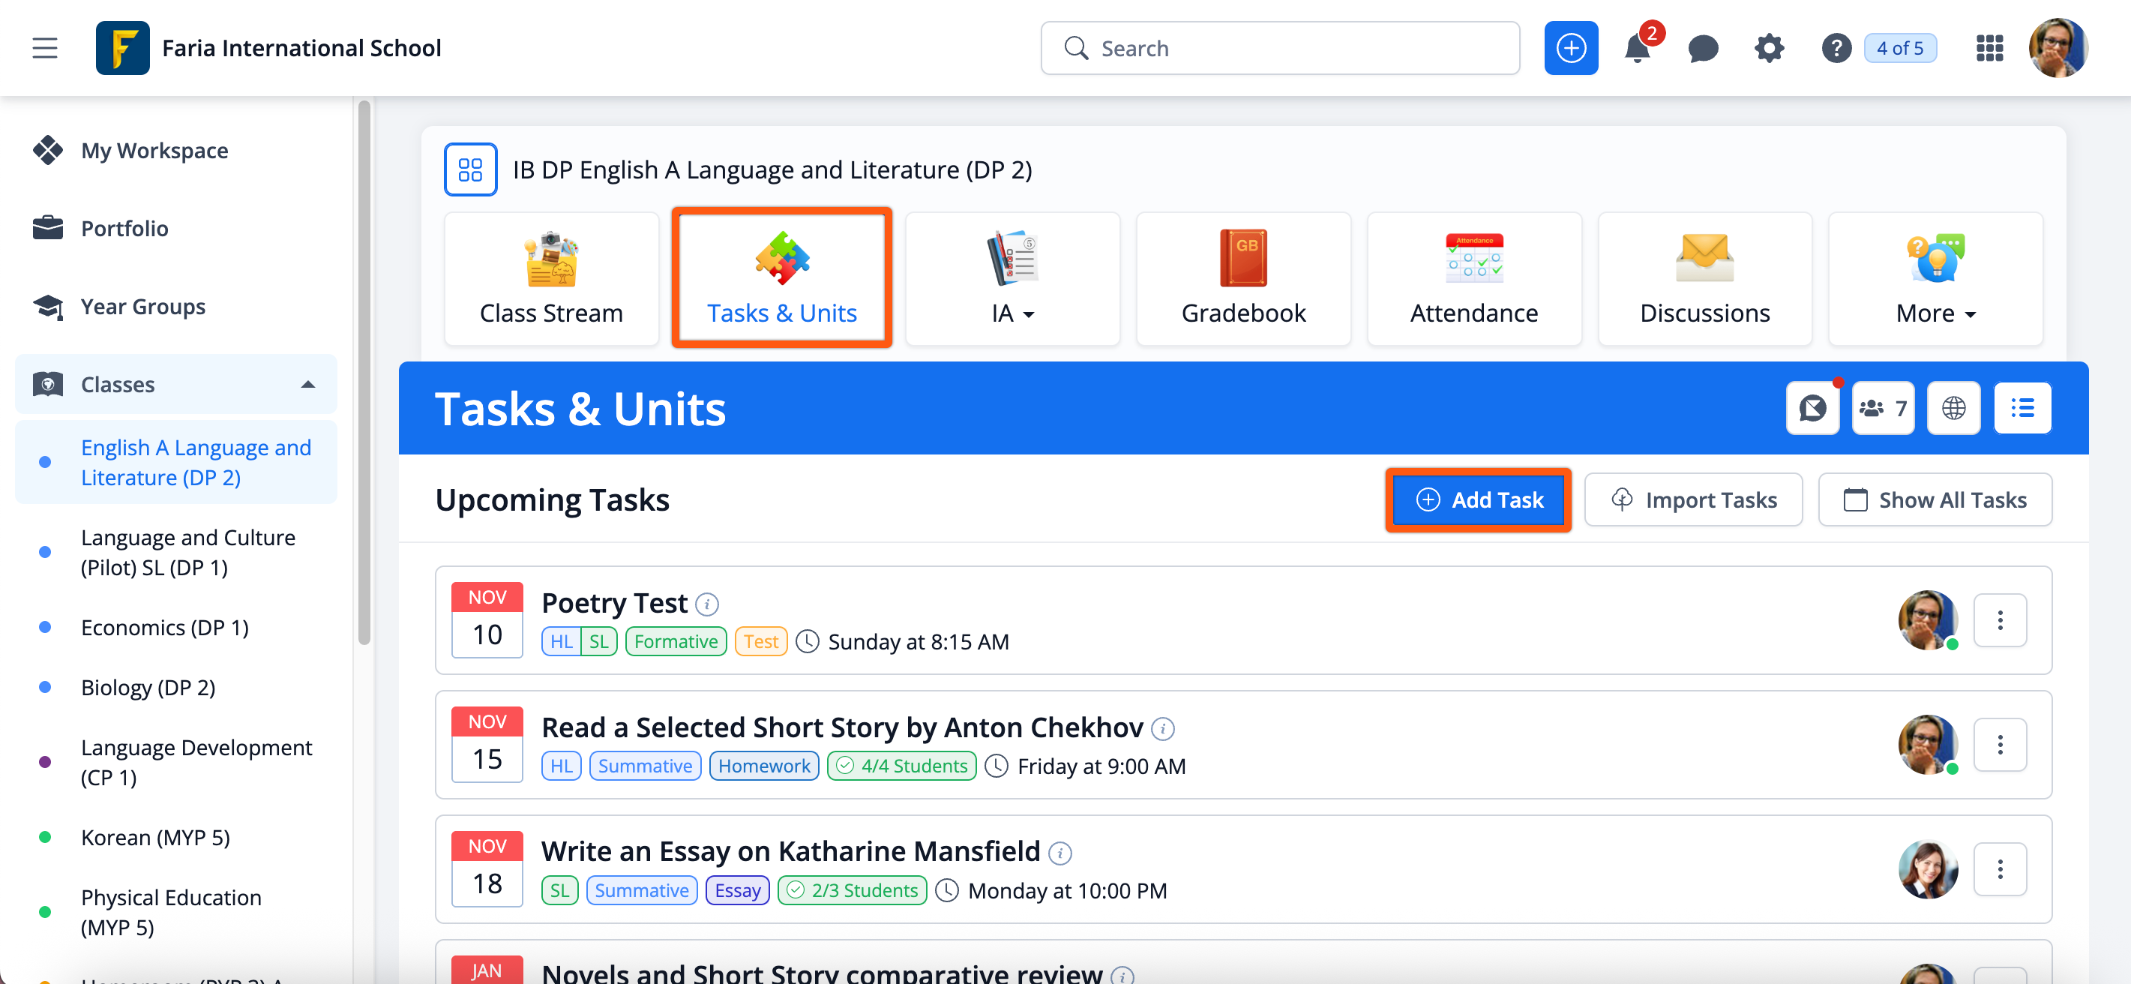
Task: Open the notifications bell icon
Action: point(1636,49)
